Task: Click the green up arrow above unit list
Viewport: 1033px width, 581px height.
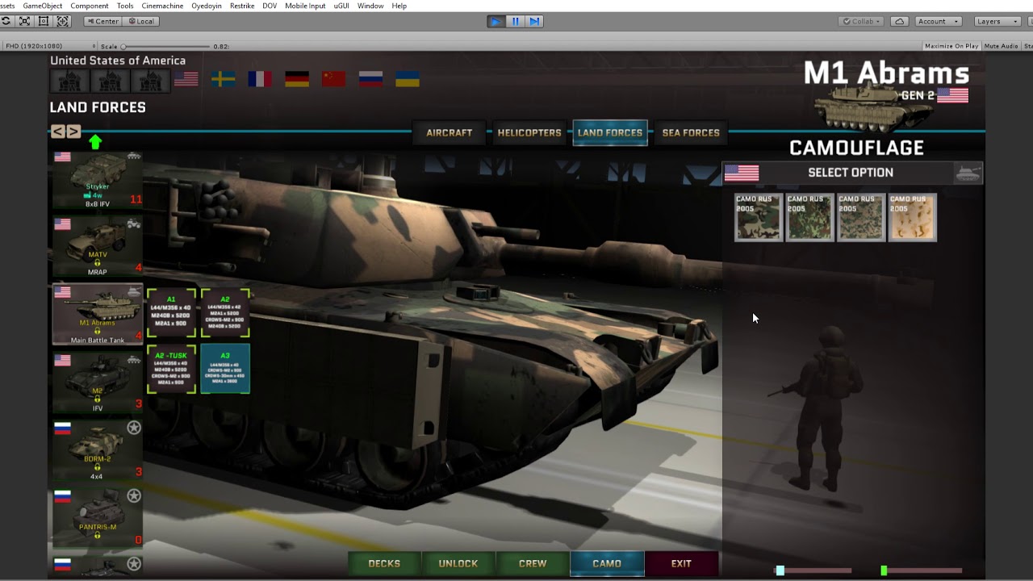Action: (x=95, y=142)
